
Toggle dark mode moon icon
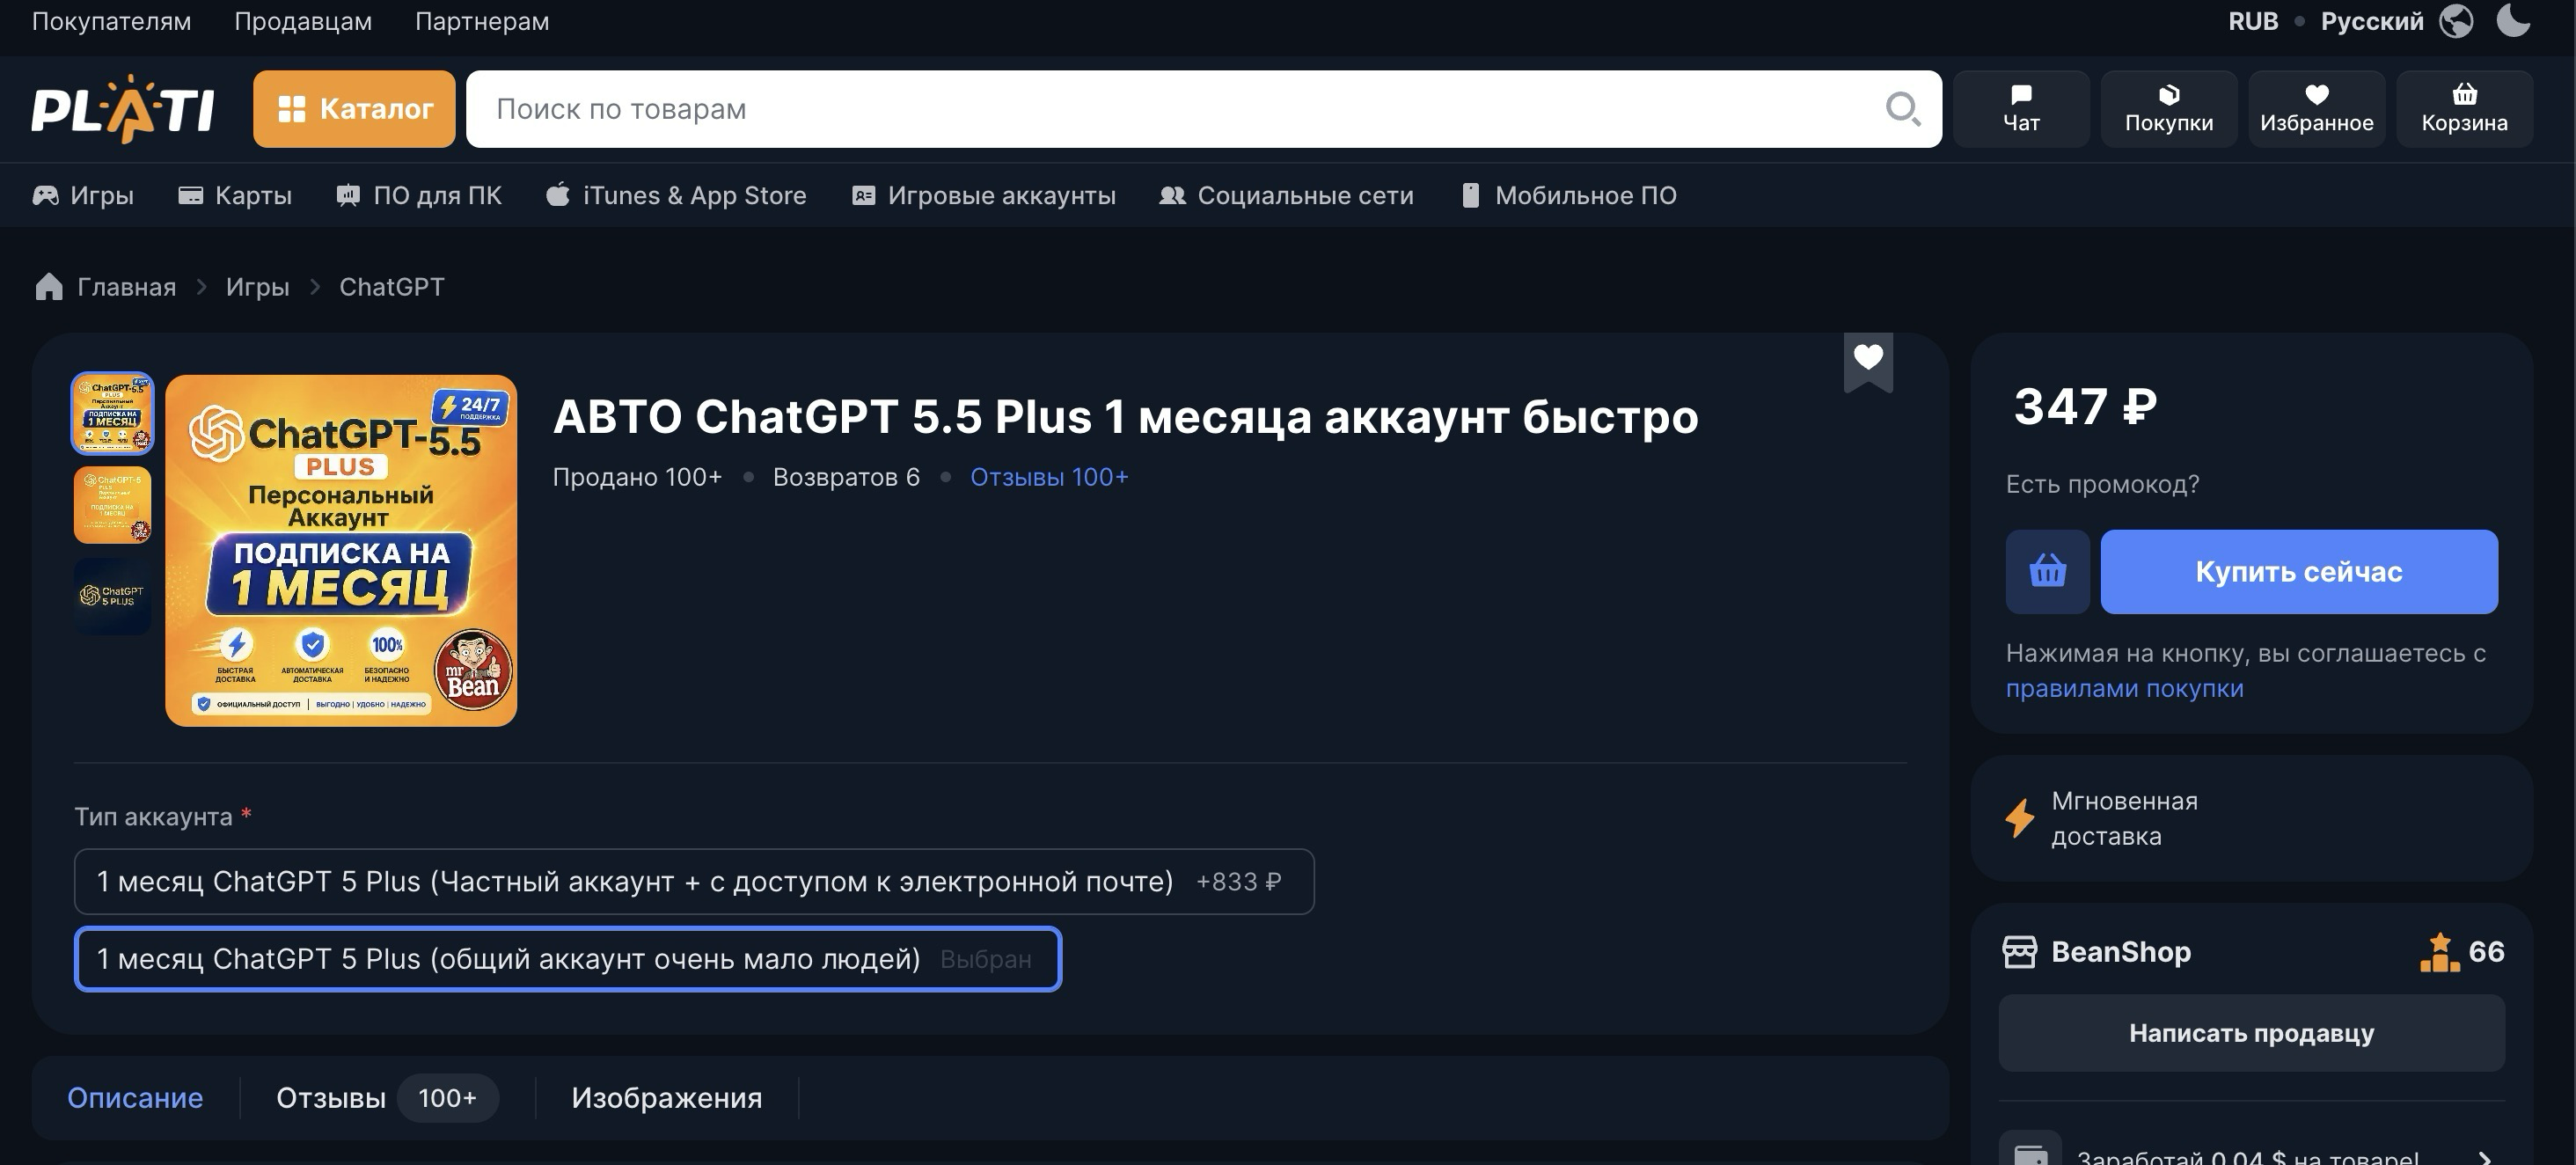coord(2513,21)
